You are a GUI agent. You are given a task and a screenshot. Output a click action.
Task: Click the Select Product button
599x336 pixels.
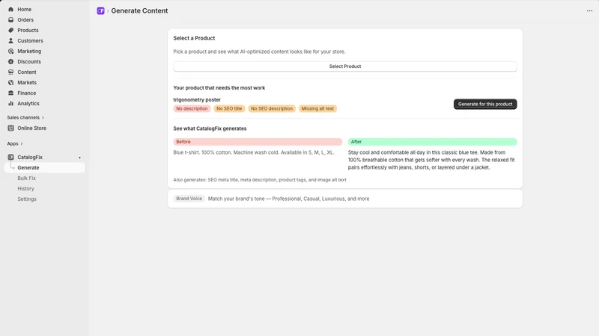[345, 66]
